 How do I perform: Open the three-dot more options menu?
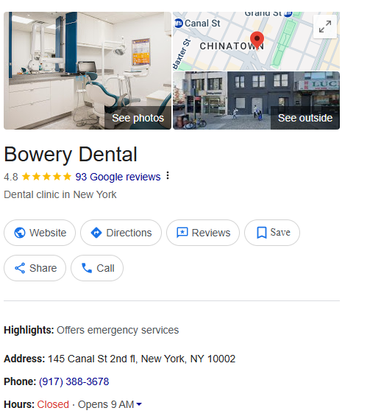pos(168,175)
